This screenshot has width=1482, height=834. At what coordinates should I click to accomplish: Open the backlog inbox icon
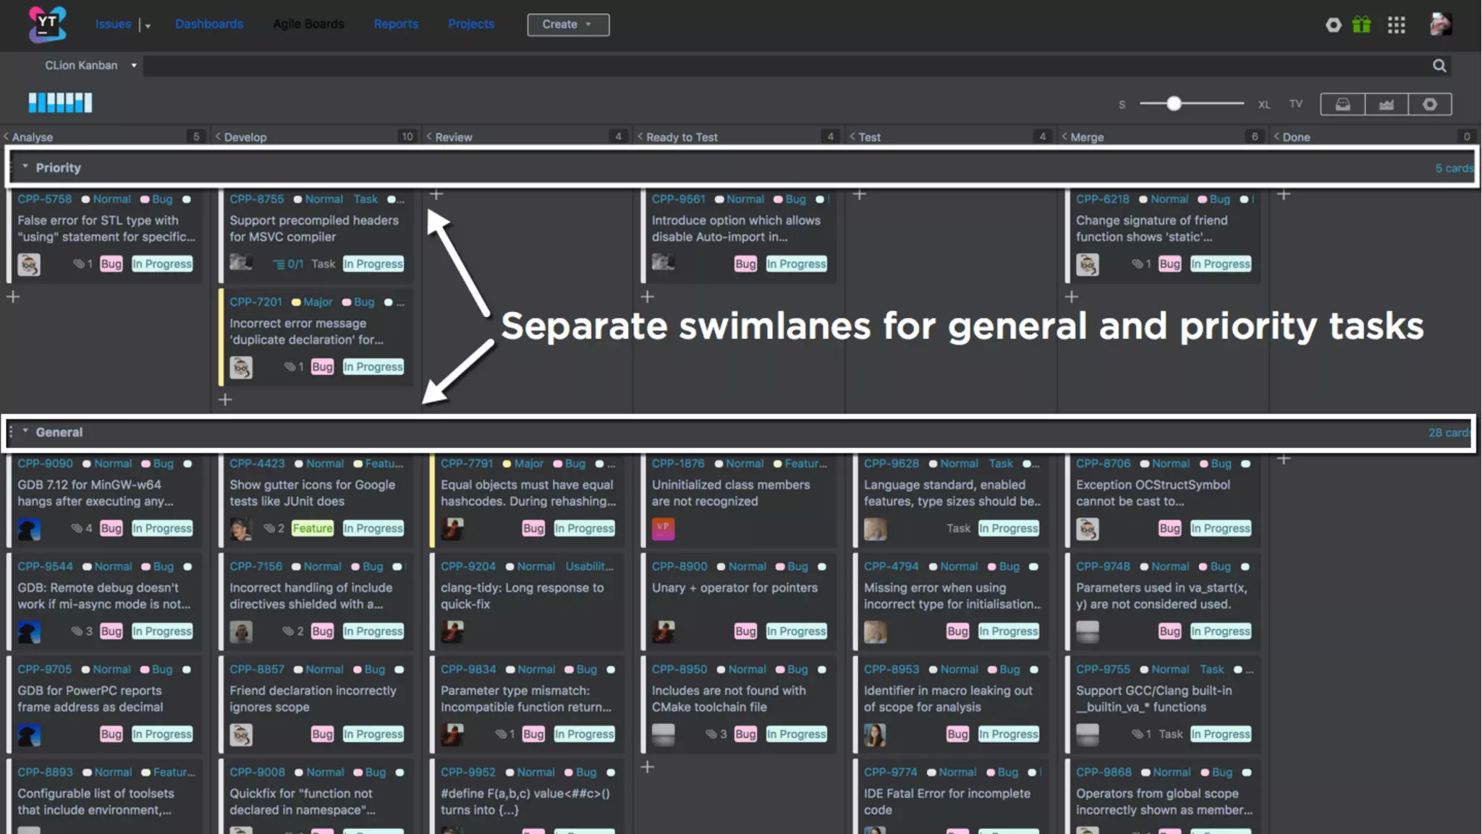tap(1342, 104)
